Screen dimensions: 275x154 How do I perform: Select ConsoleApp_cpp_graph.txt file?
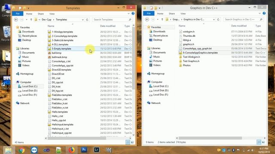tap(197, 48)
